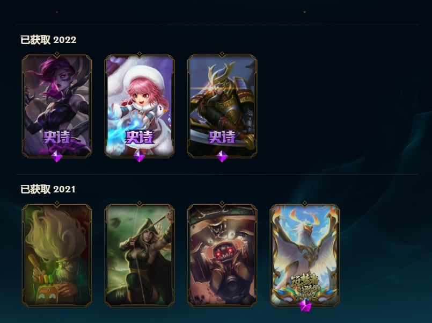Screen dimensions: 432x323
Task: Click 史诗 label on snow girl card
Action: tap(139, 137)
